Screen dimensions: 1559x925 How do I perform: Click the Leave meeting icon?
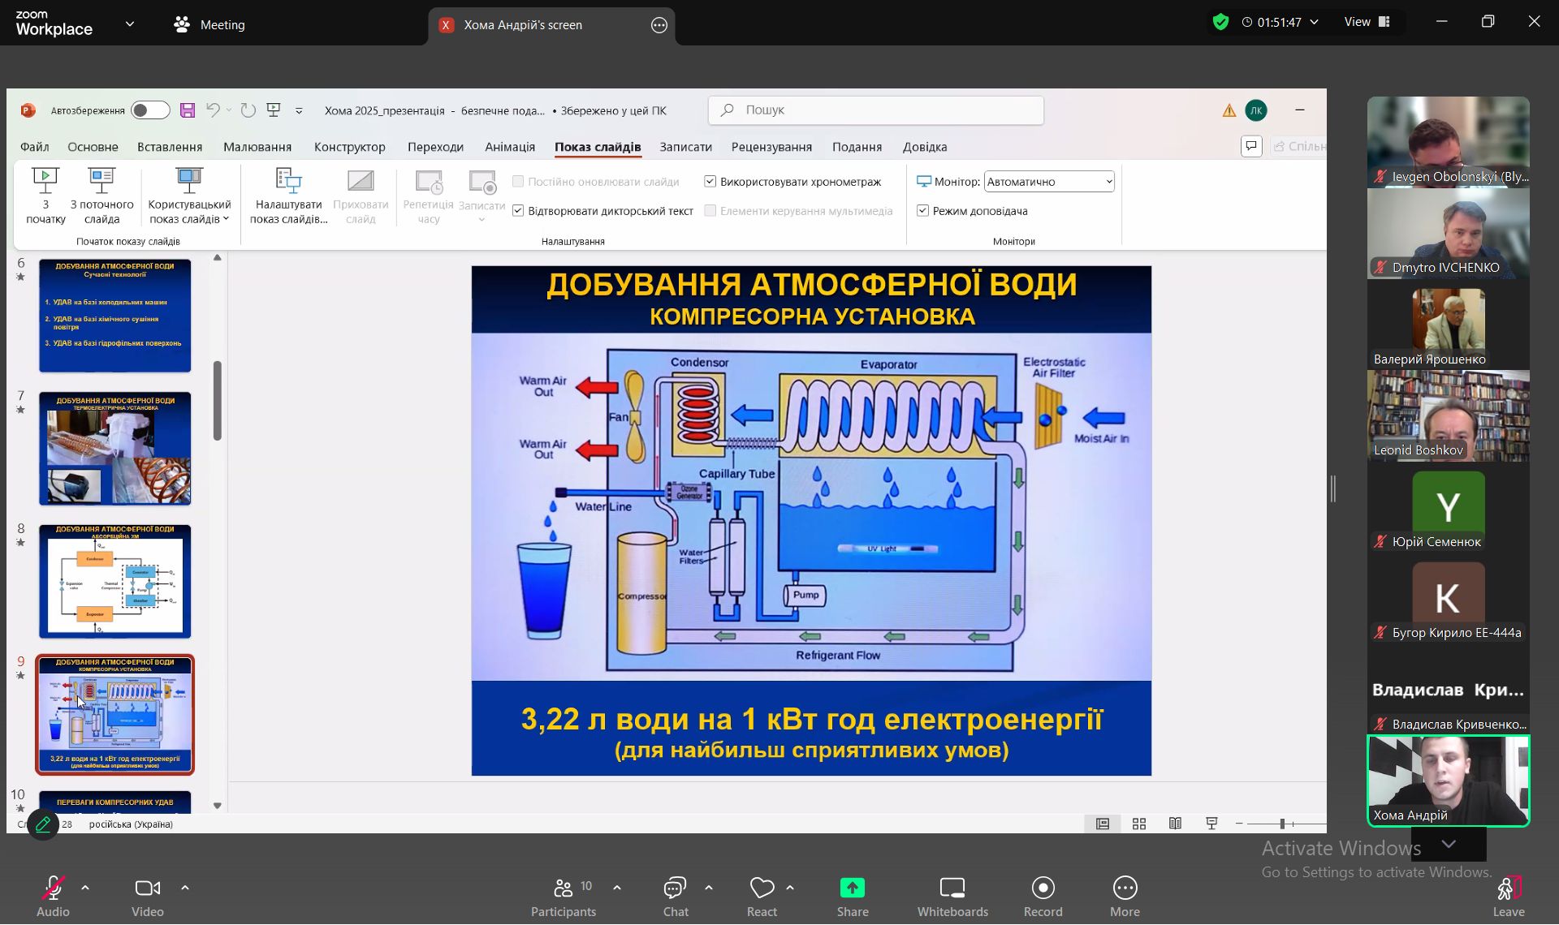pyautogui.click(x=1509, y=888)
